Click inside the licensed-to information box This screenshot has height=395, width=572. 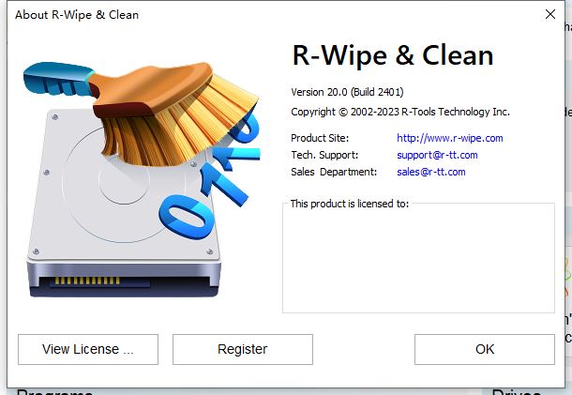pyautogui.click(x=418, y=260)
